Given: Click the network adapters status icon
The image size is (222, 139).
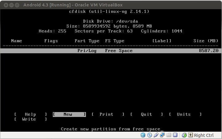Looking at the screenshot, I should pyautogui.click(x=162, y=135).
